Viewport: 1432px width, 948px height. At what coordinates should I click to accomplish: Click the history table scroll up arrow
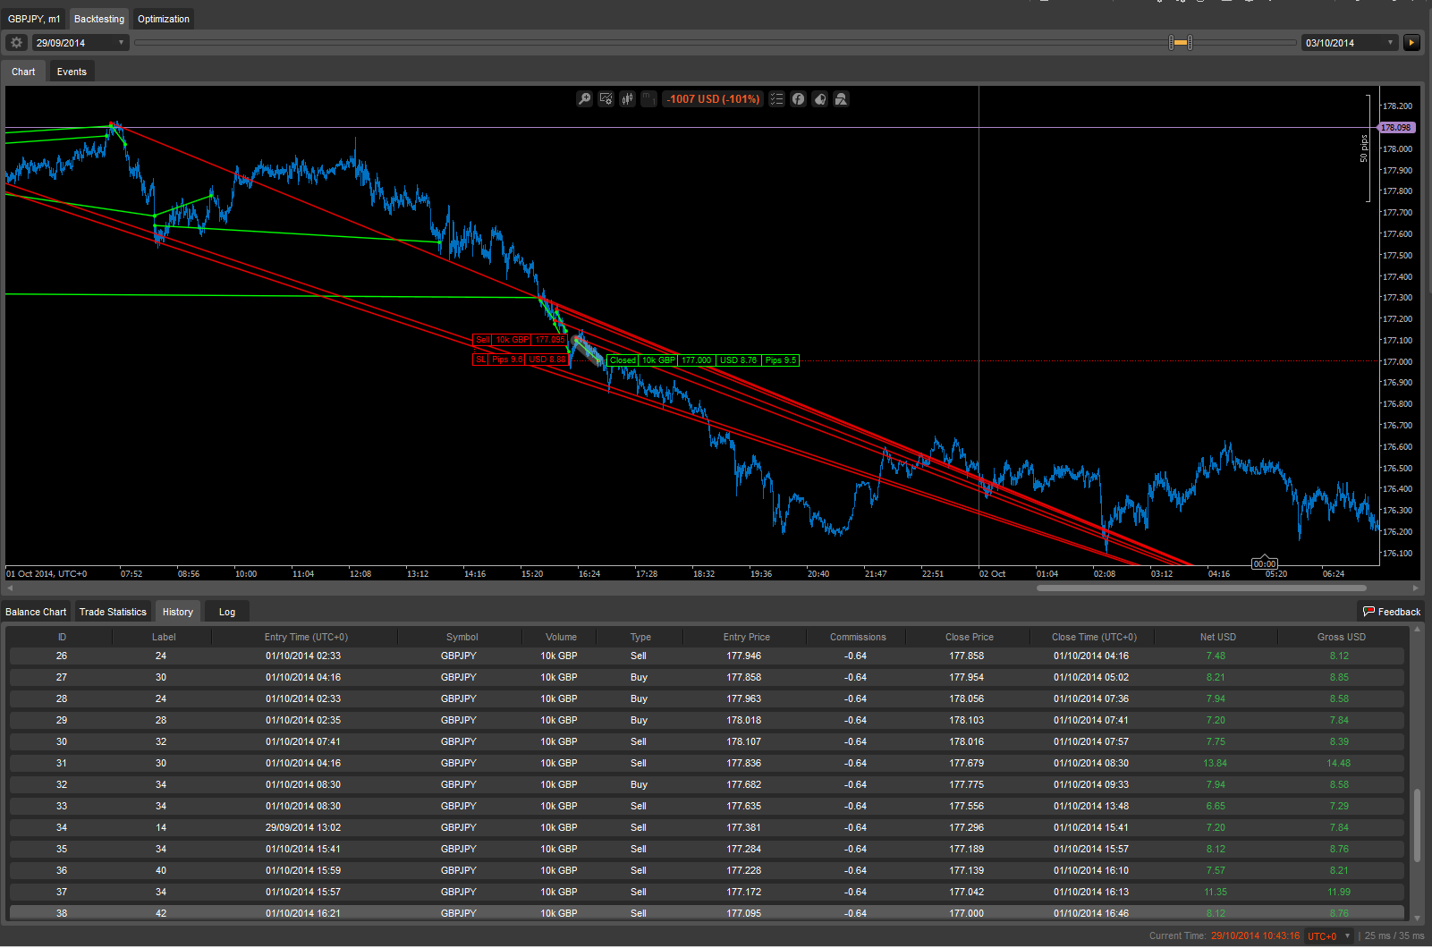pyautogui.click(x=1417, y=631)
